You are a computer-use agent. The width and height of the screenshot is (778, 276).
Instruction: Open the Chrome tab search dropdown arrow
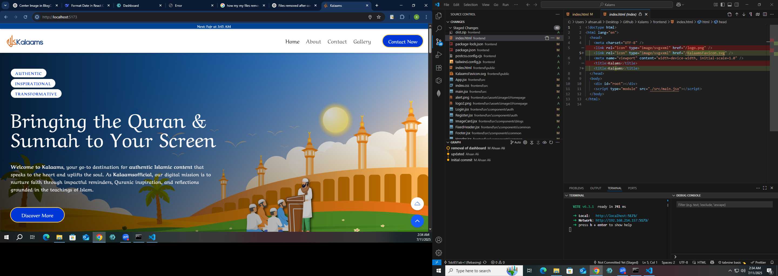(x=5, y=5)
